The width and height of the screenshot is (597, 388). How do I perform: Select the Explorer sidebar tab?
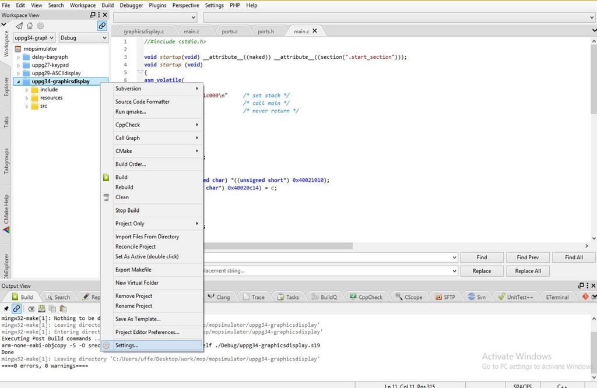click(6, 86)
